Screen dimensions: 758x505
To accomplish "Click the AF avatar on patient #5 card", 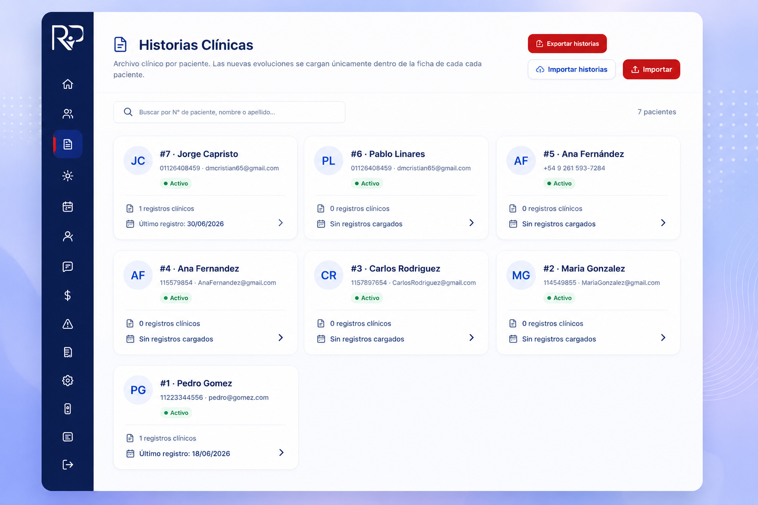I will tap(521, 161).
